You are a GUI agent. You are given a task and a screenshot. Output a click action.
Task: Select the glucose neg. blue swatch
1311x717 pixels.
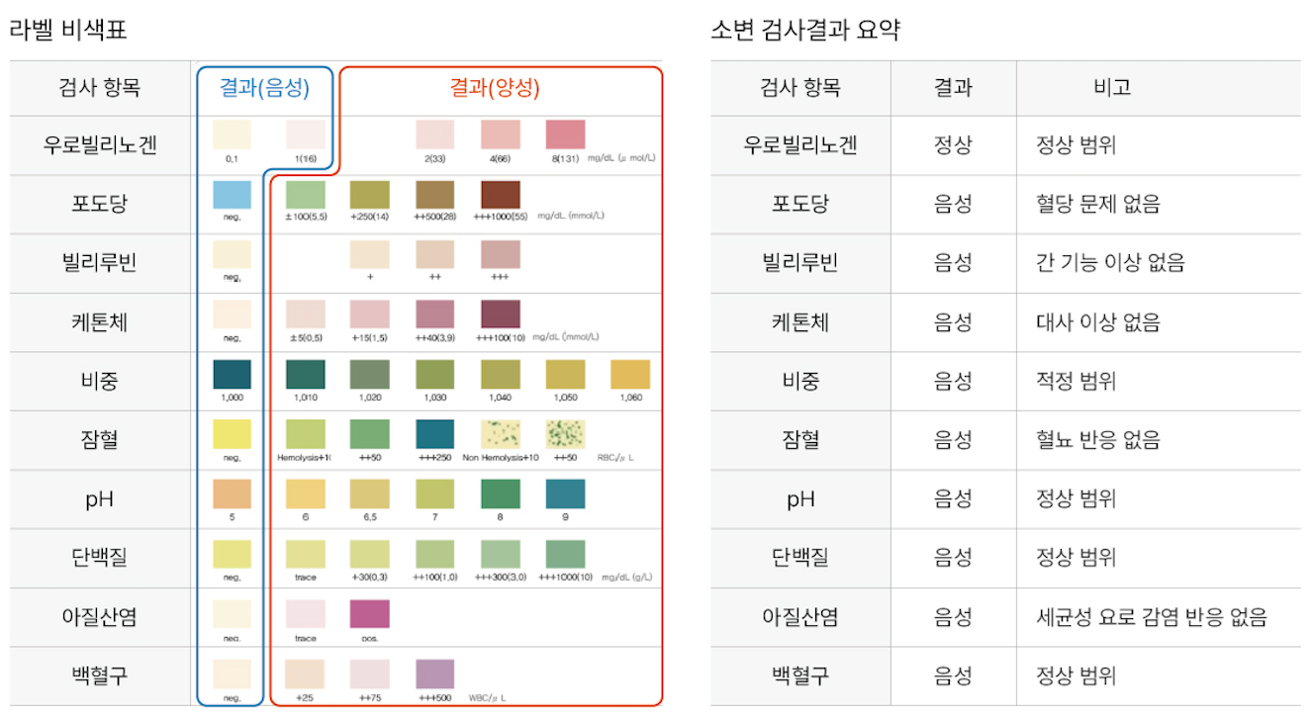(233, 195)
